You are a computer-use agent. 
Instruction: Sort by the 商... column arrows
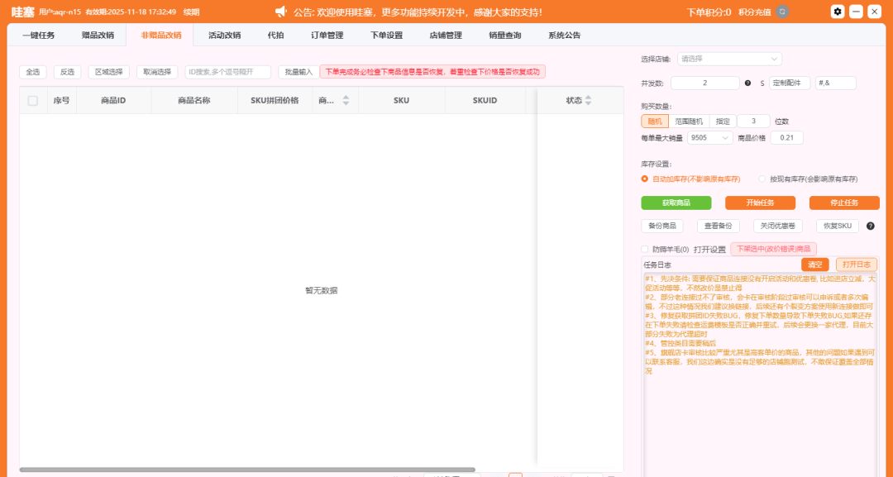pos(346,100)
